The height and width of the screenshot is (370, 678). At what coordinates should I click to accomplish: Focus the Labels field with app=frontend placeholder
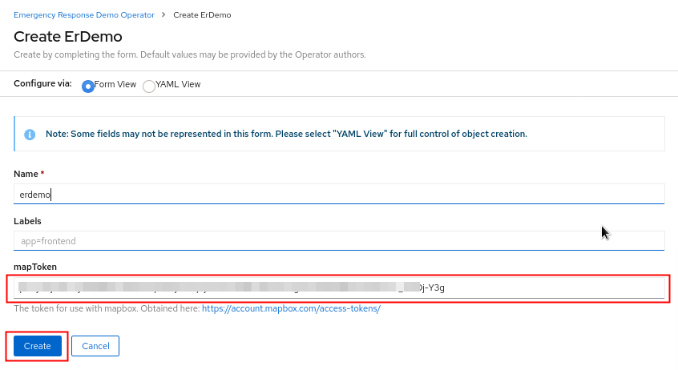pyautogui.click(x=339, y=241)
